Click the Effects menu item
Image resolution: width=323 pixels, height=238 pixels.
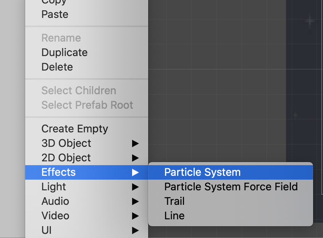click(59, 172)
